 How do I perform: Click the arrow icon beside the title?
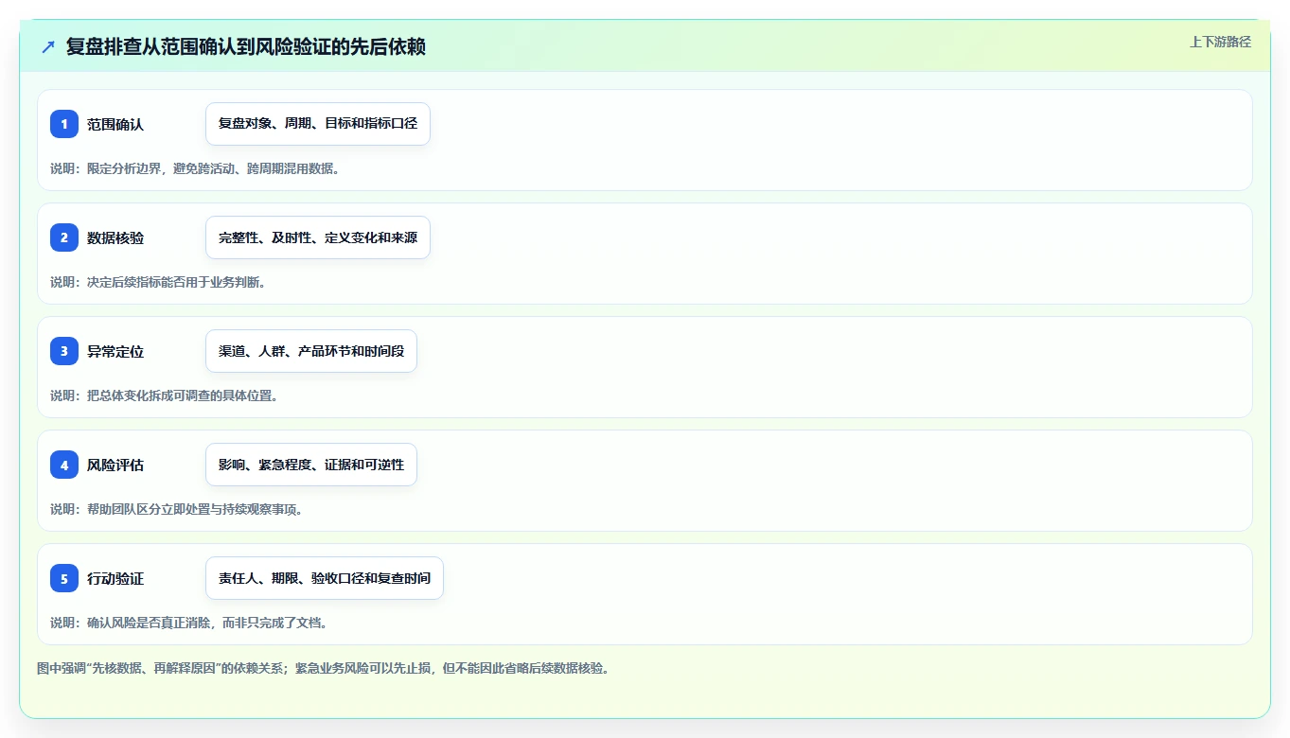pyautogui.click(x=48, y=46)
